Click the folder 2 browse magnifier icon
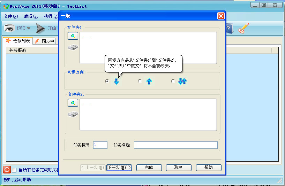The height and width of the screenshot is (186, 285). (x=73, y=103)
